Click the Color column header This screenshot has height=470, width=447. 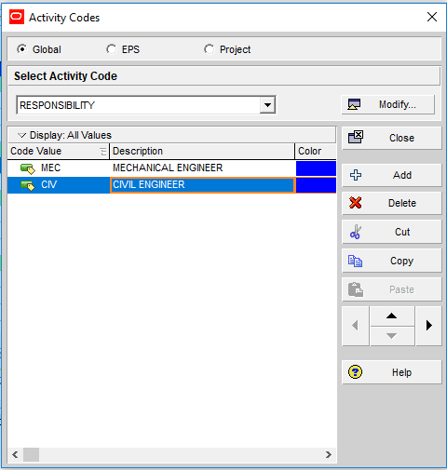click(316, 151)
